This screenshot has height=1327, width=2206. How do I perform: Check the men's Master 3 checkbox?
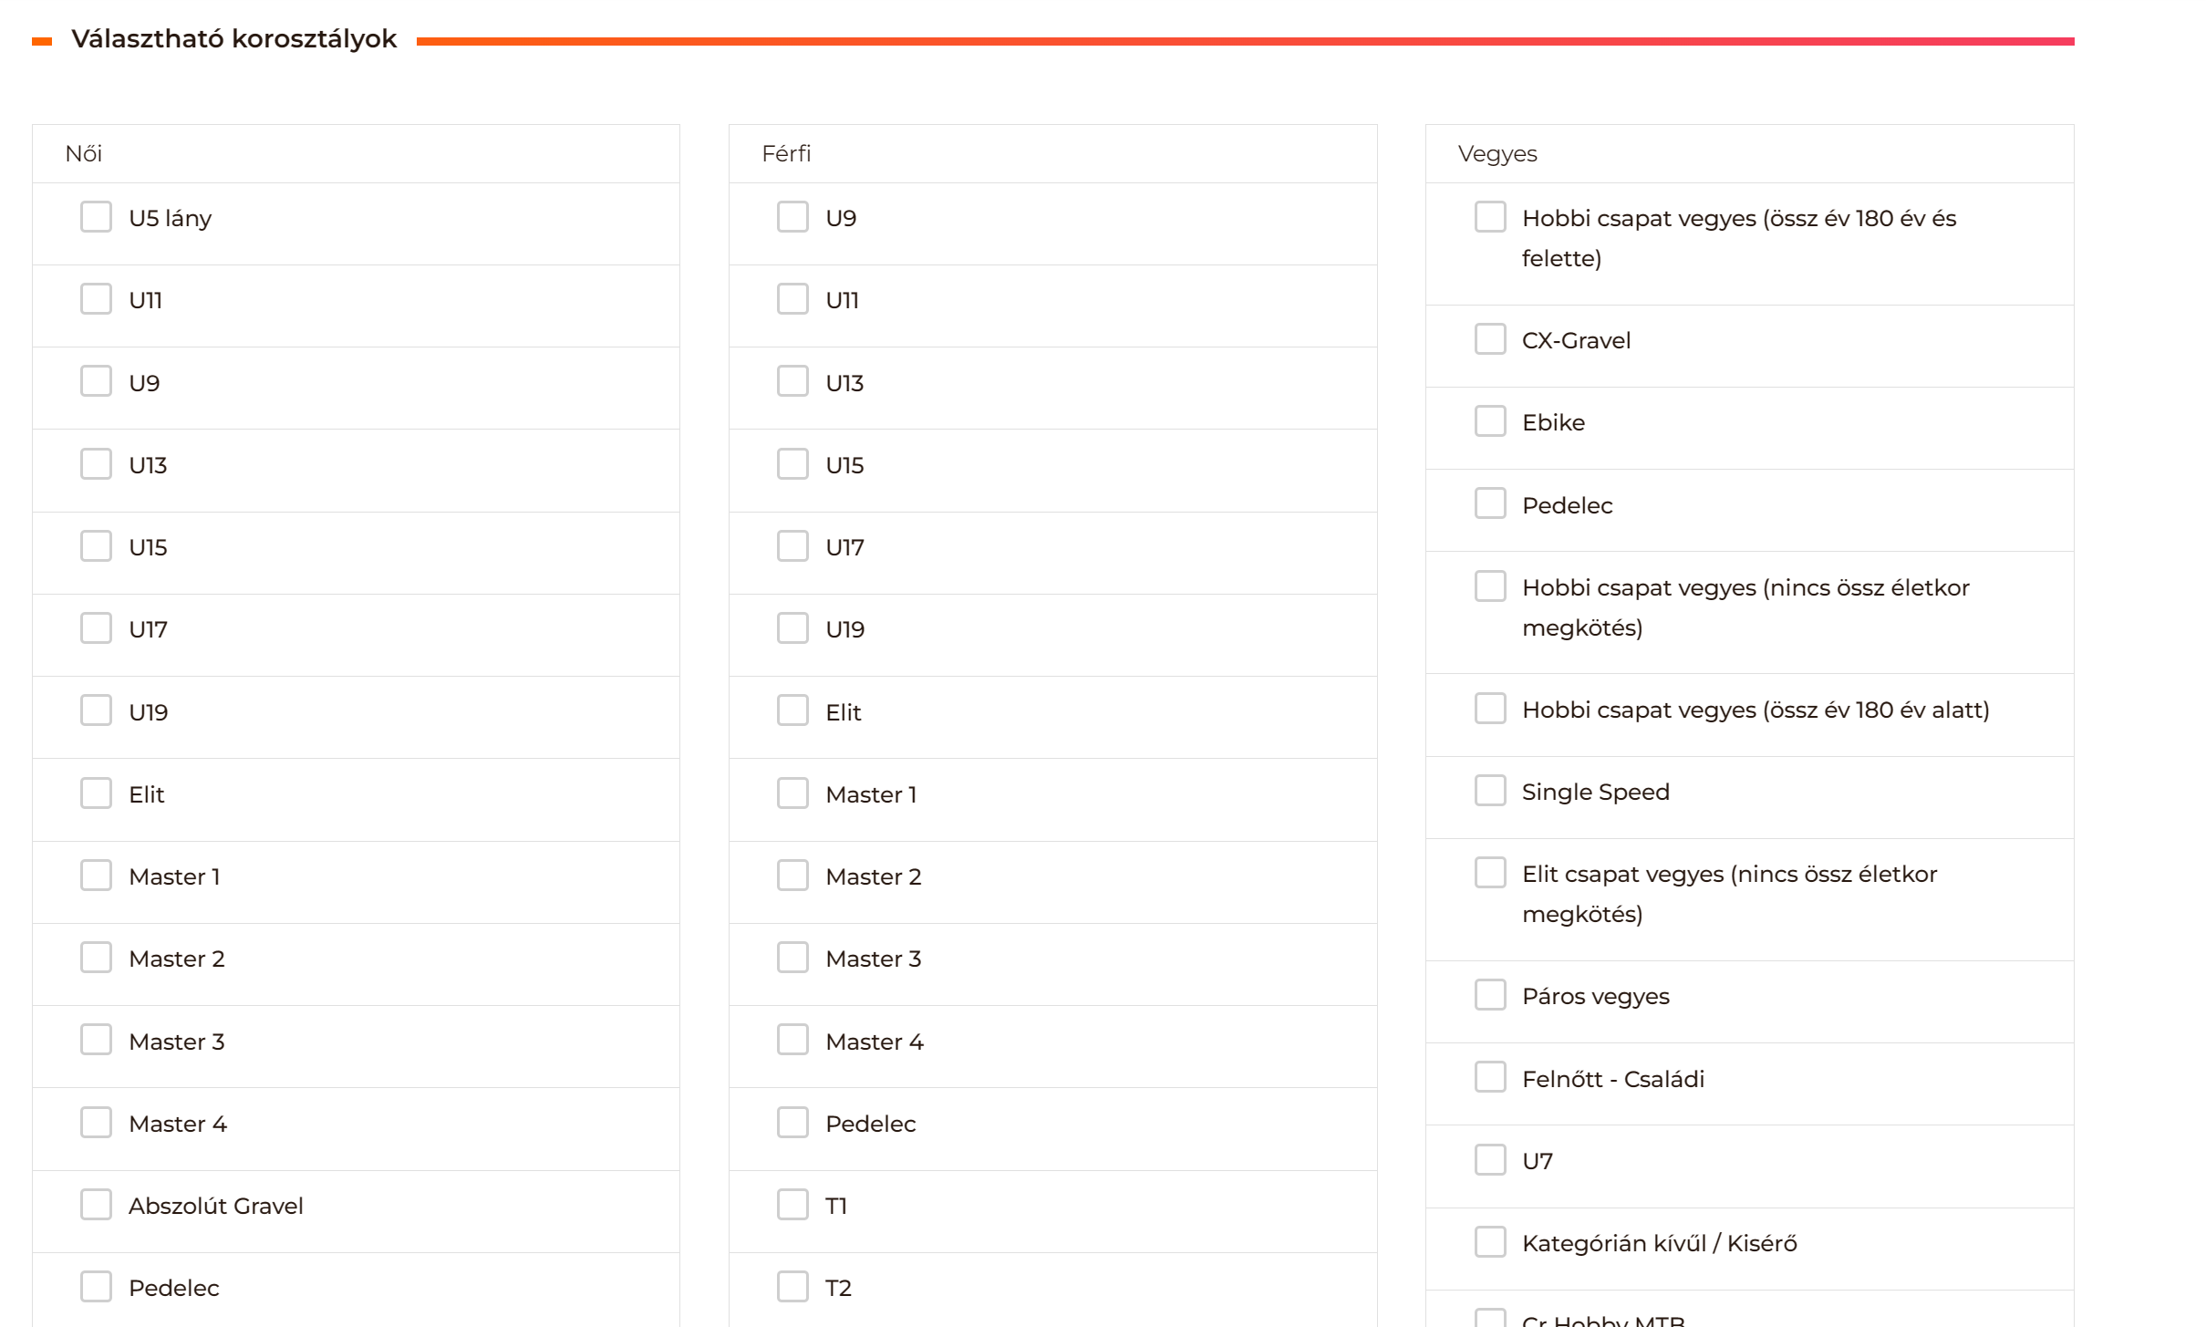pos(792,958)
